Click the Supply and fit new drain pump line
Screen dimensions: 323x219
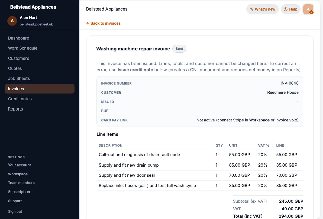click(x=129, y=165)
